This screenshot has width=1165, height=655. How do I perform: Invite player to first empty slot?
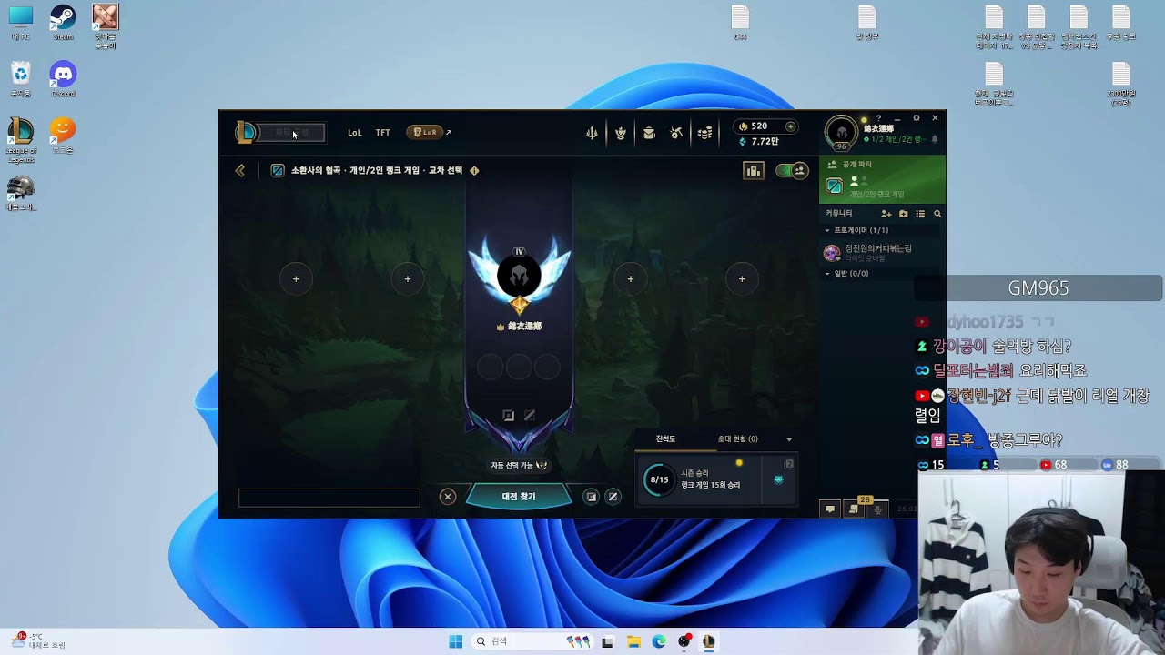point(296,279)
